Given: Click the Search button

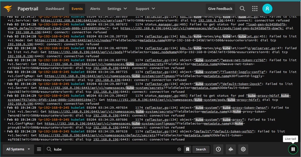Looking at the screenshot, I should pyautogui.click(x=201, y=149).
